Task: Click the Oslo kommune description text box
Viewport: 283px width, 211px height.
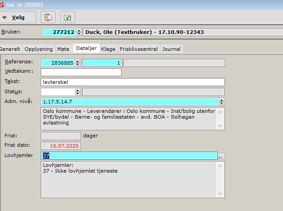Action: [x=129, y=119]
